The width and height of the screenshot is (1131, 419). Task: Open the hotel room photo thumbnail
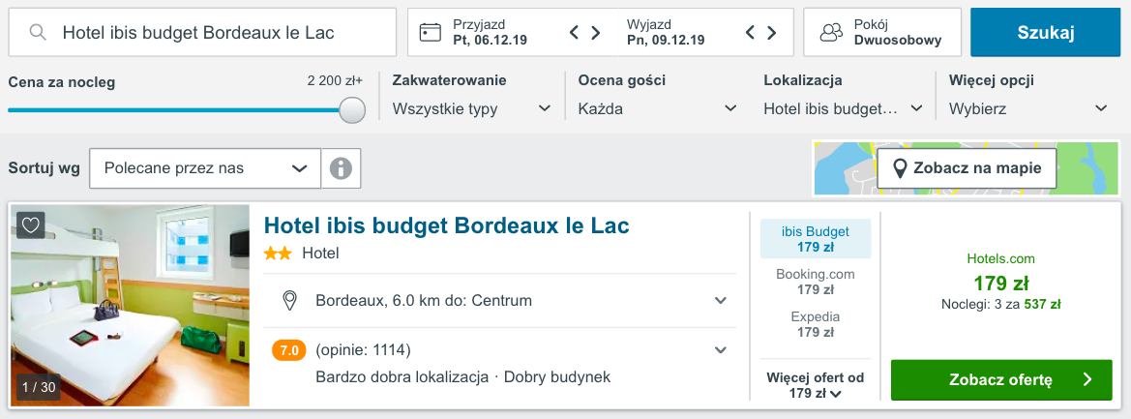(131, 305)
